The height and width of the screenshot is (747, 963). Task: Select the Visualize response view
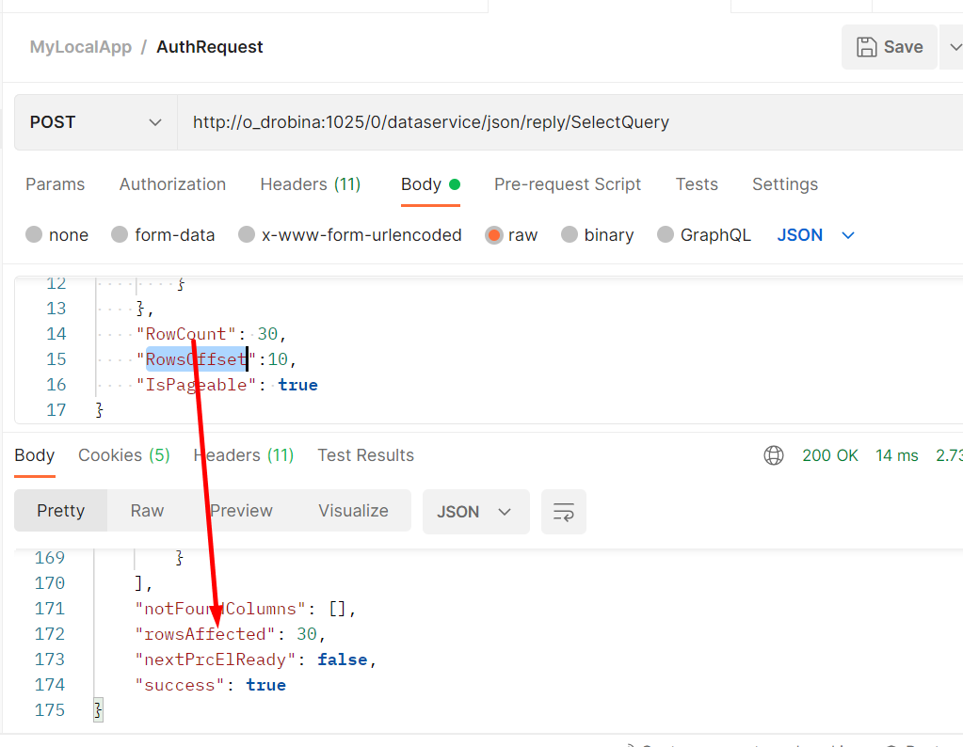(x=353, y=511)
